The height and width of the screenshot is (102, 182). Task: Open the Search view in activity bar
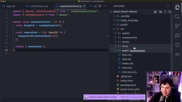177,17
